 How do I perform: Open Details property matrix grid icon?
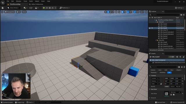[179, 67]
